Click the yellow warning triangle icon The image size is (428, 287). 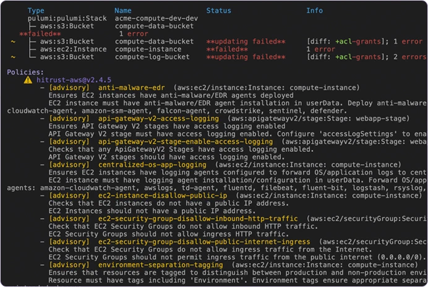(x=28, y=80)
